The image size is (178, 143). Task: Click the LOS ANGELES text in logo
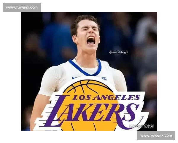click(x=106, y=97)
